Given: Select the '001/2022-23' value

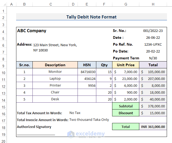Looking at the screenshot, I should tap(153, 31).
